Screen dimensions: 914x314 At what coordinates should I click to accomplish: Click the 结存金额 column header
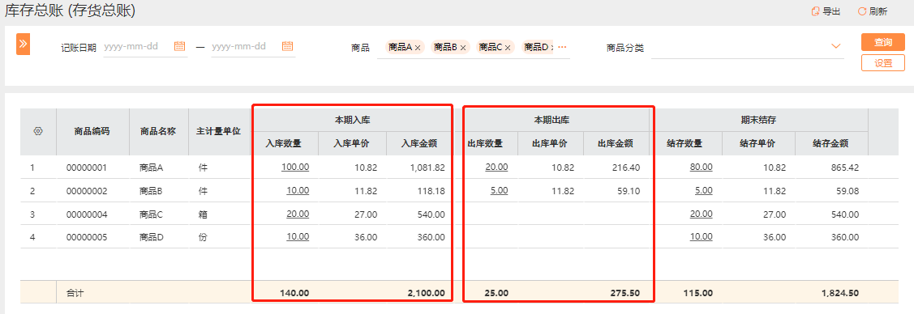(831, 143)
